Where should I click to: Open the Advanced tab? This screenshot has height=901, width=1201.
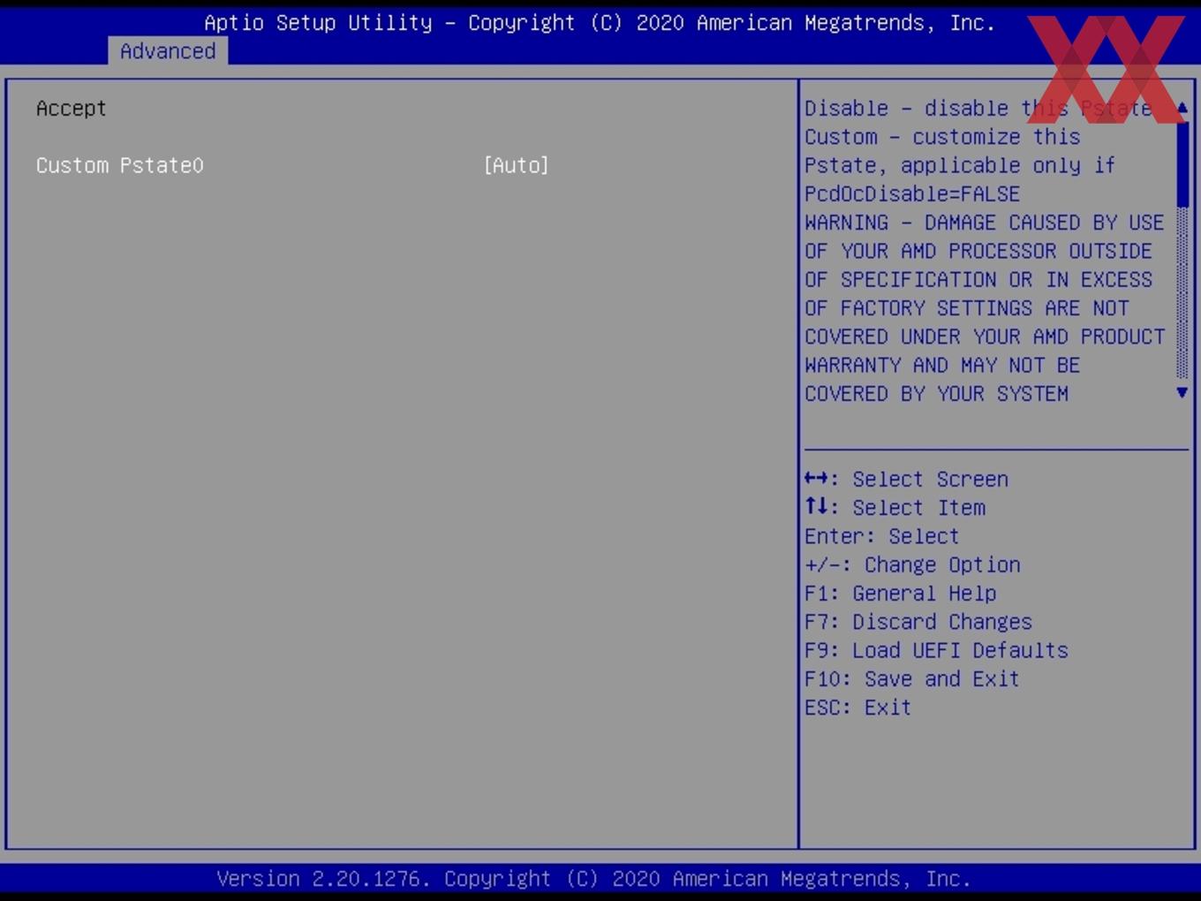click(x=168, y=51)
